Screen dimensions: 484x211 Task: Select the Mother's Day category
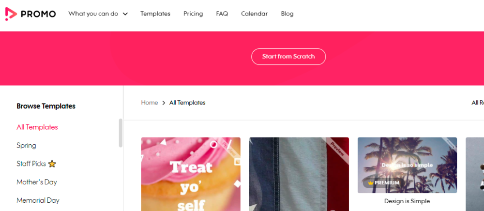(37, 182)
